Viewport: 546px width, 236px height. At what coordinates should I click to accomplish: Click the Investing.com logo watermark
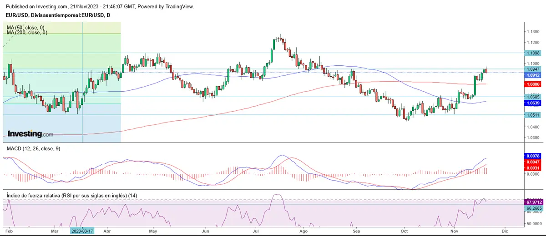(31, 134)
